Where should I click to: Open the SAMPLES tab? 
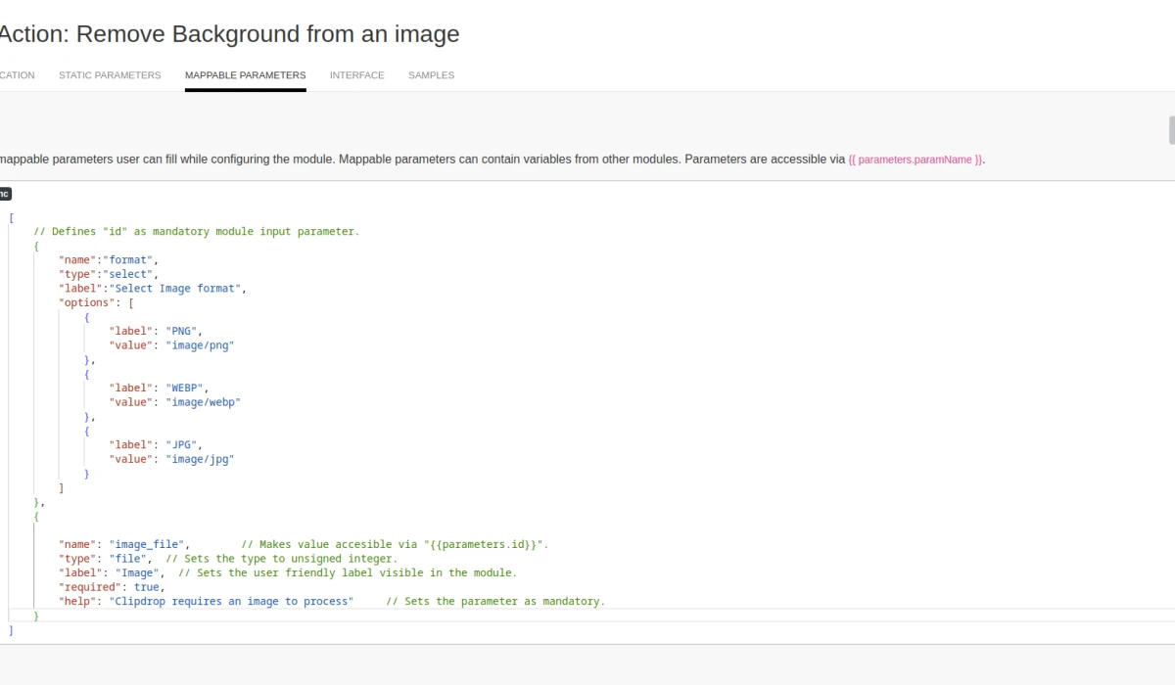point(431,74)
